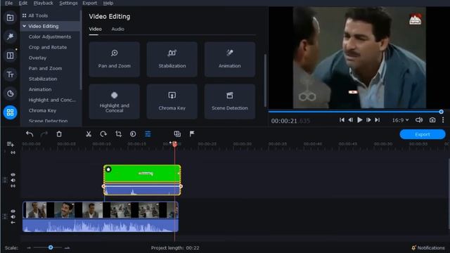Open the Import media sidebar icon
Viewport: 450px width, 253px height.
tap(10, 18)
